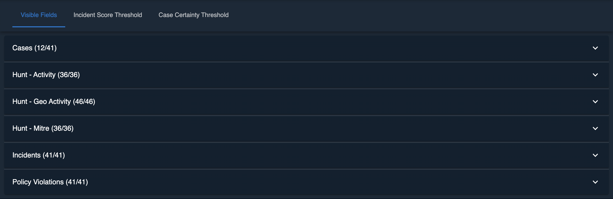Click the Incidents row chevron icon
The width and height of the screenshot is (613, 199).
pyautogui.click(x=595, y=155)
